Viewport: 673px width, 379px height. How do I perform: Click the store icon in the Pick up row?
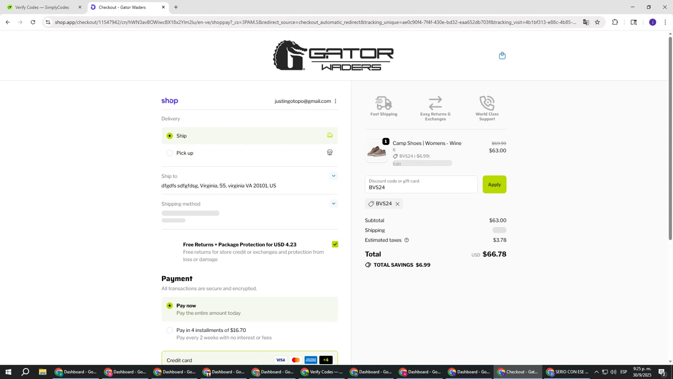click(330, 153)
